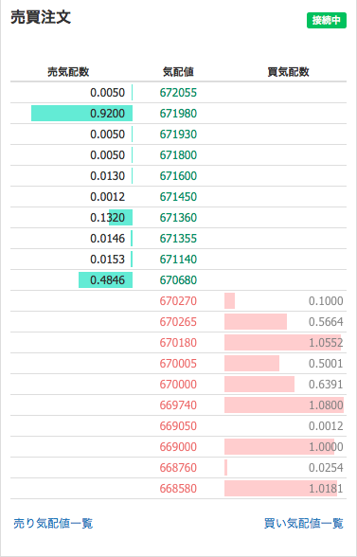Select ask price 671600

[178, 176]
